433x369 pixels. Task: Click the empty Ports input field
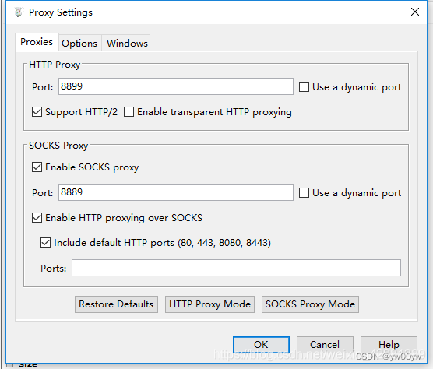[x=237, y=268]
